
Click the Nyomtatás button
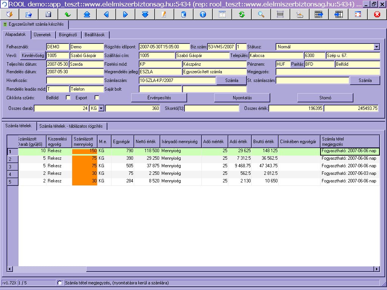coord(242,98)
